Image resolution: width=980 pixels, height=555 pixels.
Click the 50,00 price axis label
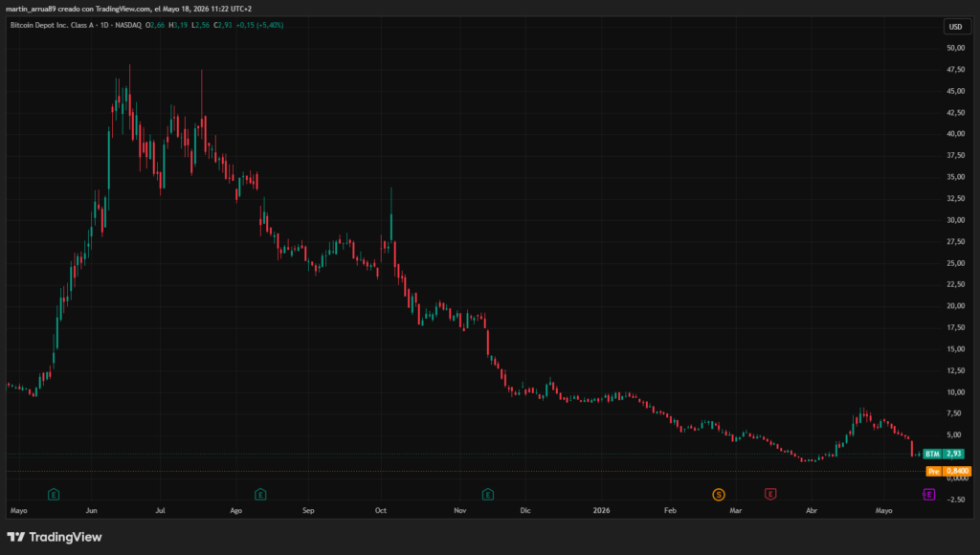956,48
